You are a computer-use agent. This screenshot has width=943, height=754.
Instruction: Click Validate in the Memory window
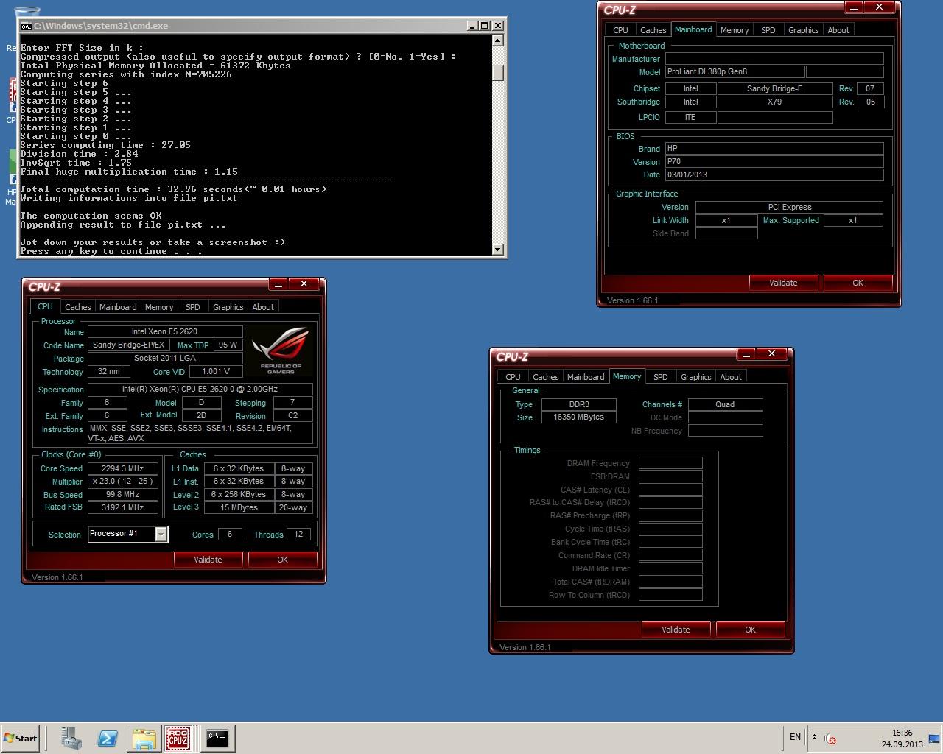tap(676, 630)
